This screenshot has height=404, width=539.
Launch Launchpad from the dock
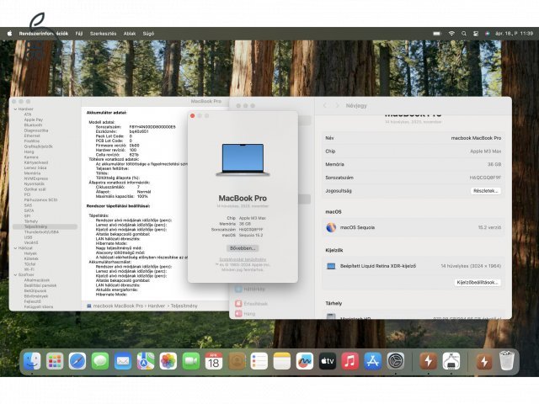click(x=55, y=361)
